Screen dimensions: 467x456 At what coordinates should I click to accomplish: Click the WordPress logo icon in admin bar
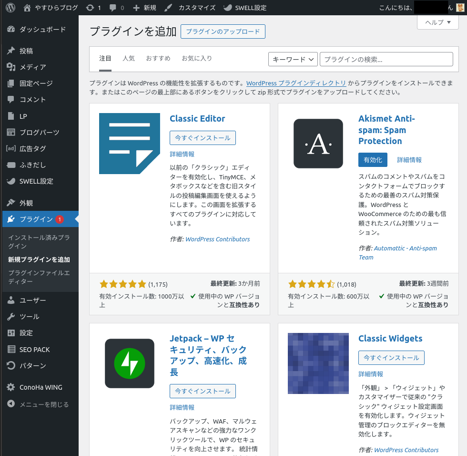tap(10, 8)
